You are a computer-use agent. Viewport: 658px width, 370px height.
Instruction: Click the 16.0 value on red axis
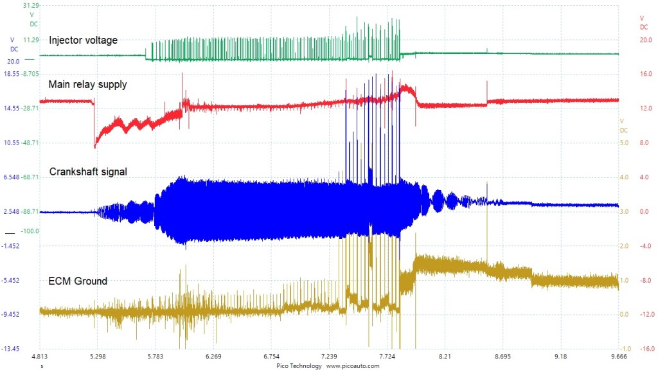[645, 74]
